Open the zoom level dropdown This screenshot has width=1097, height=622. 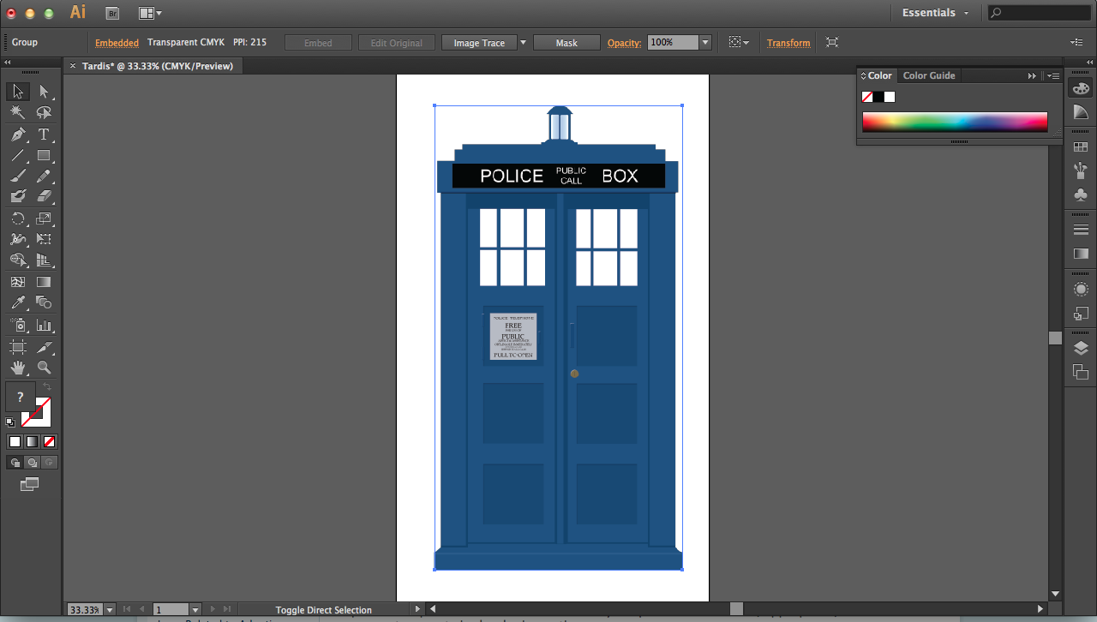coord(110,610)
